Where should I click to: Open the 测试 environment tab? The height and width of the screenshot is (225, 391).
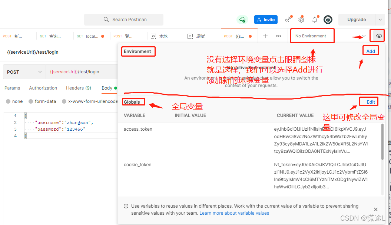coord(202,36)
